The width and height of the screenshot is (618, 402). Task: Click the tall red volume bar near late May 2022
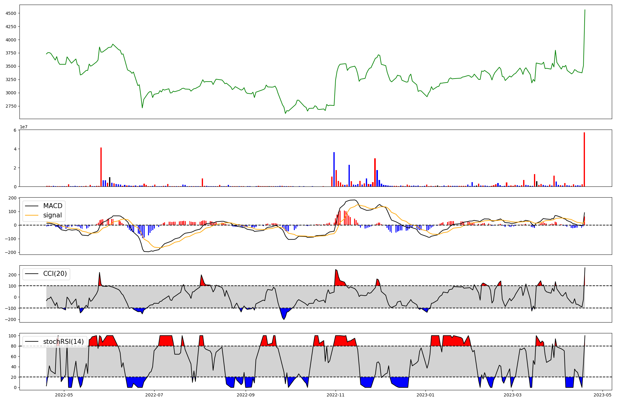point(101,167)
